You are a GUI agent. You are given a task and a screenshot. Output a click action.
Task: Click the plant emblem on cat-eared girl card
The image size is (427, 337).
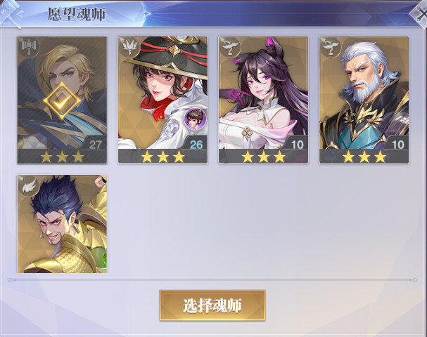pyautogui.click(x=230, y=47)
